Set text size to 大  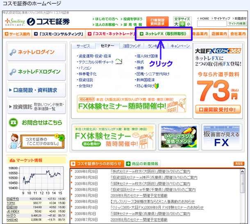[x=176, y=24]
